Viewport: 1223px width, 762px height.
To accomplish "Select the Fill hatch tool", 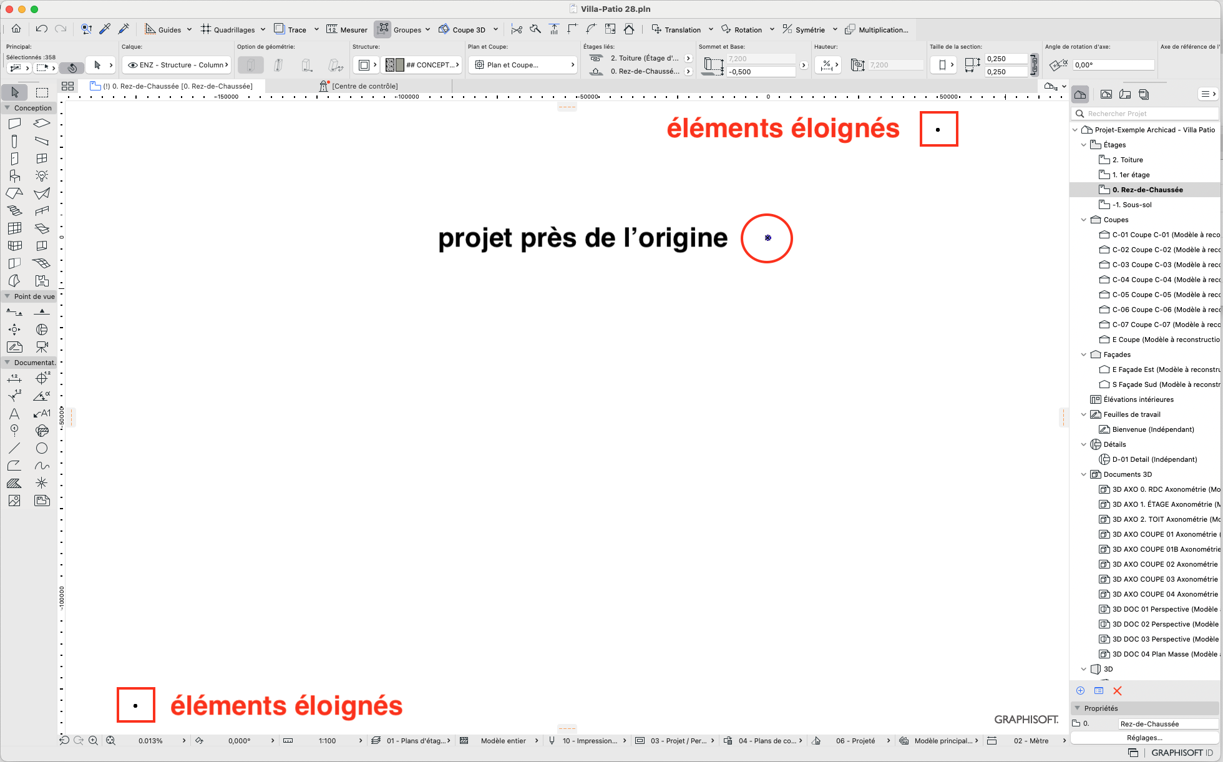I will tap(14, 483).
